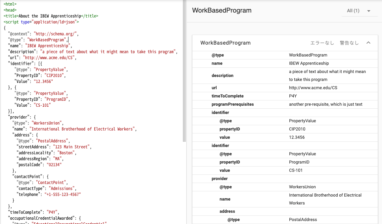The image size is (382, 224).
Task: Click the value CS-101 result row
Action: pos(285,170)
